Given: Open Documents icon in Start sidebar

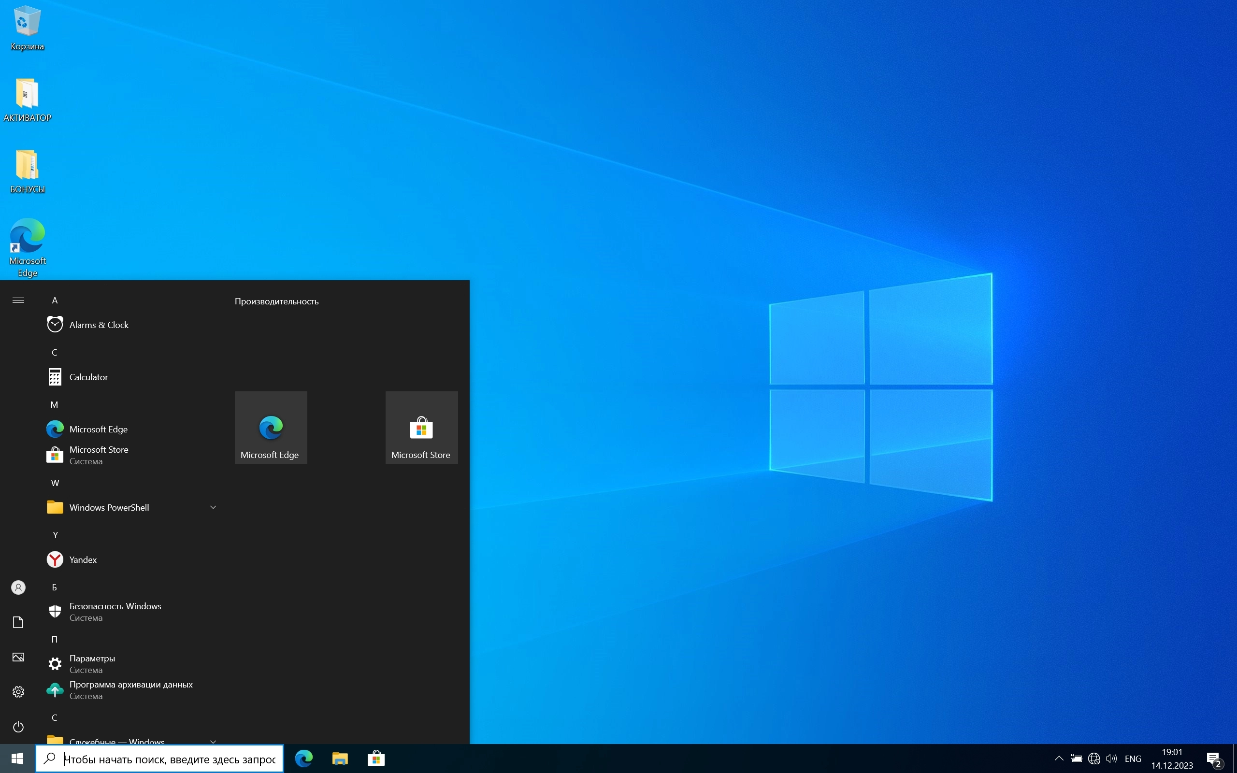Looking at the screenshot, I should coord(18,622).
